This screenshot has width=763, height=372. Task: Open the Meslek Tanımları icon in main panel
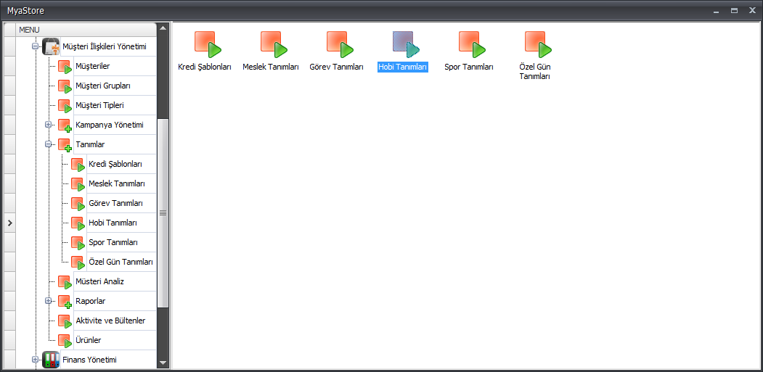(272, 45)
